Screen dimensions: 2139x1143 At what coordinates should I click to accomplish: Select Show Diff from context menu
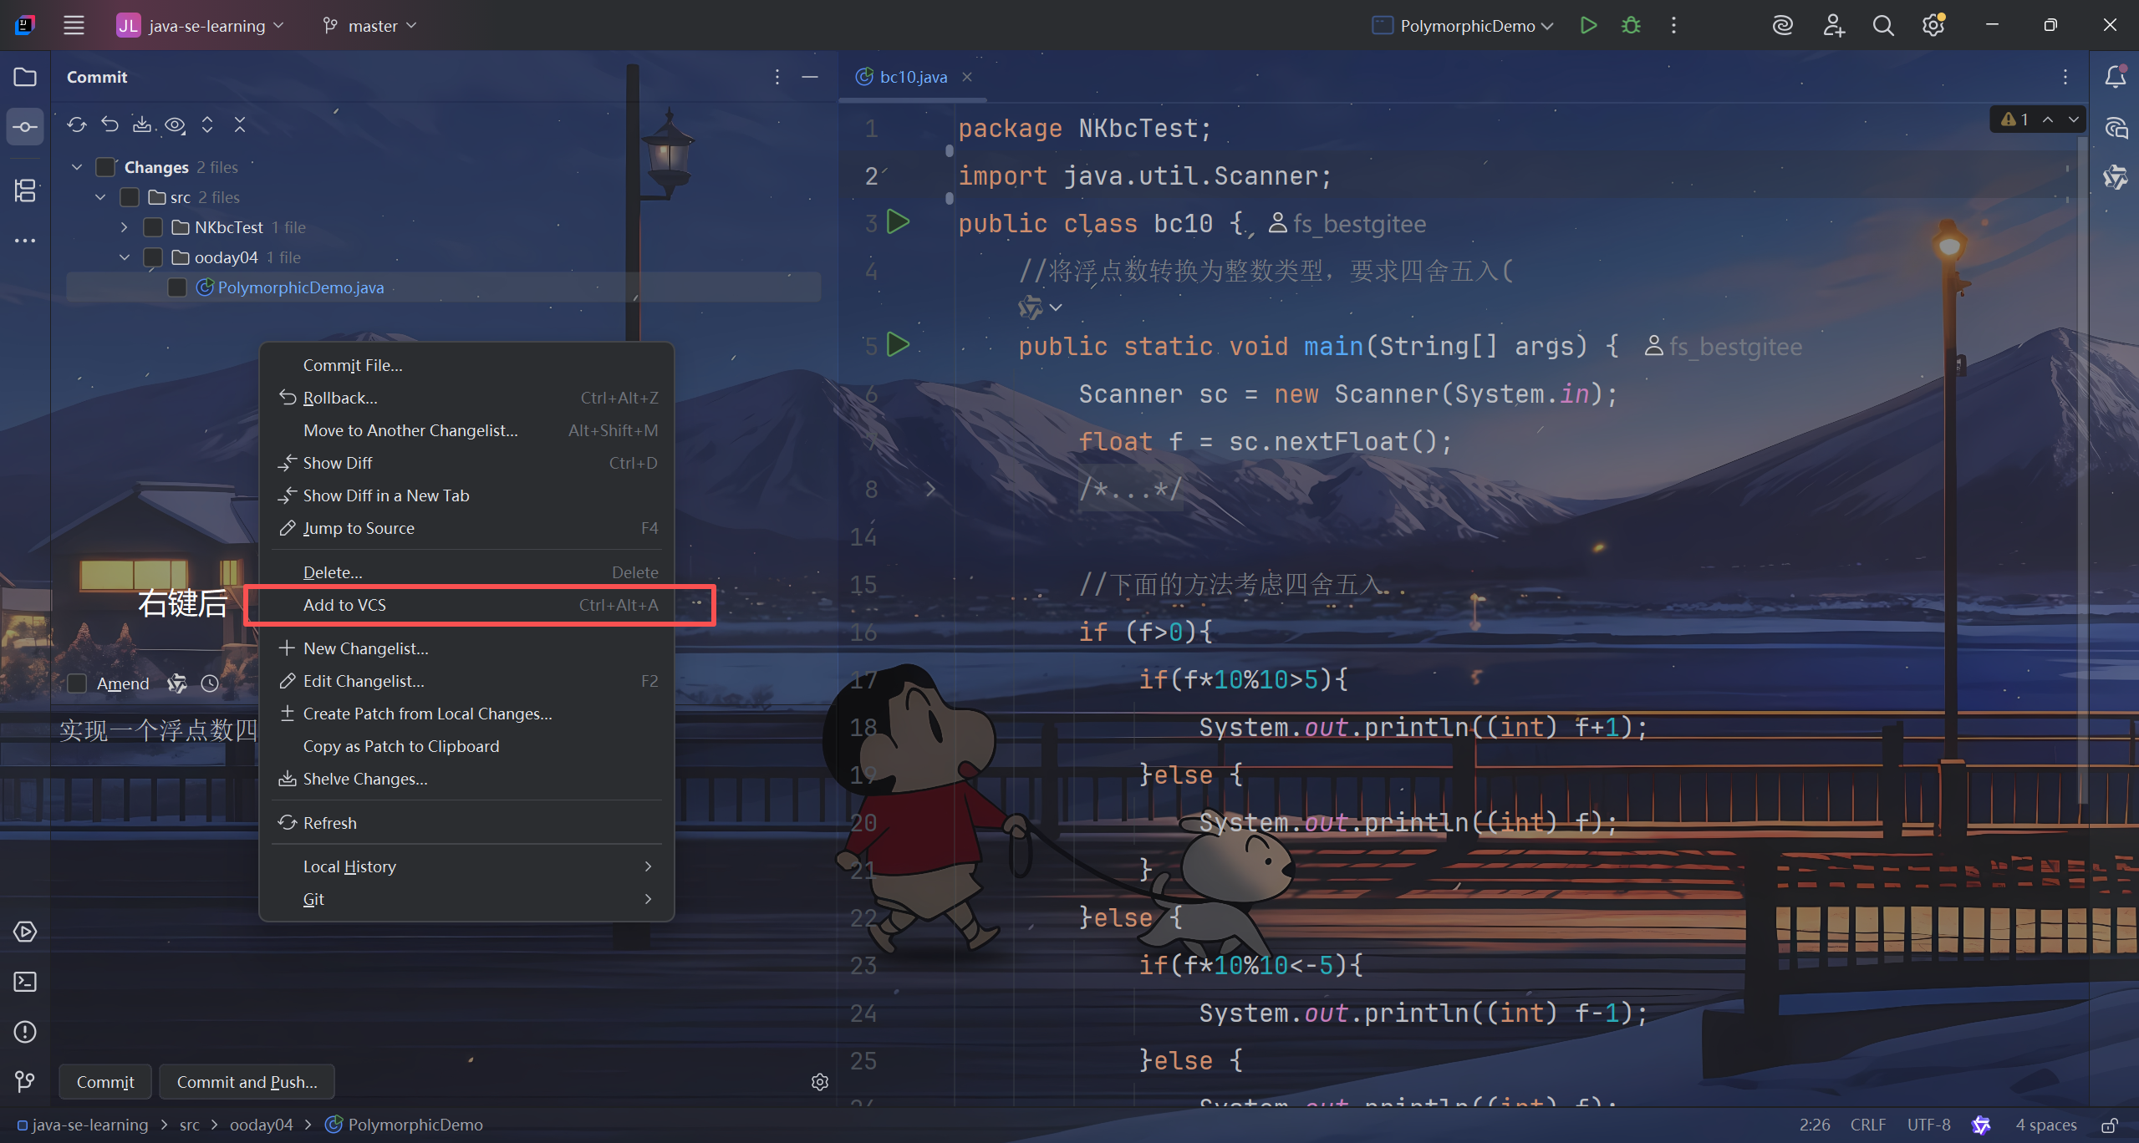pos(338,463)
